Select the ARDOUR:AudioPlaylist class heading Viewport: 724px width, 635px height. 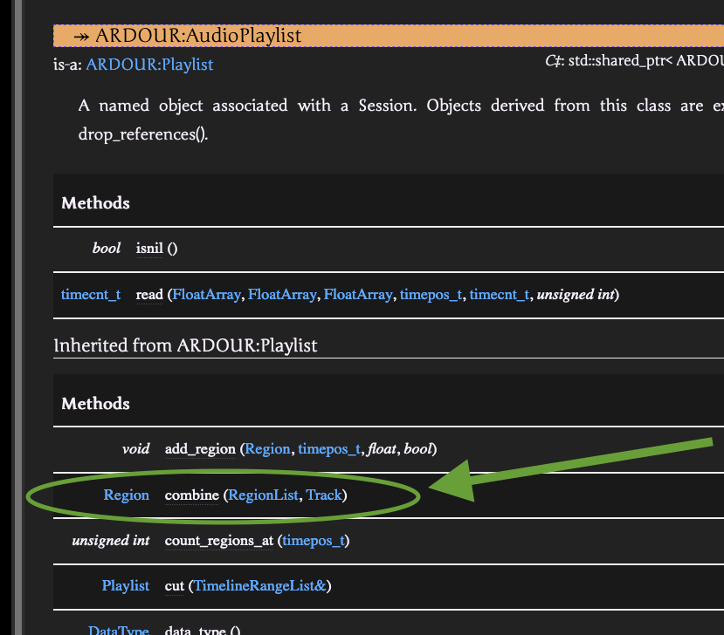click(x=198, y=36)
